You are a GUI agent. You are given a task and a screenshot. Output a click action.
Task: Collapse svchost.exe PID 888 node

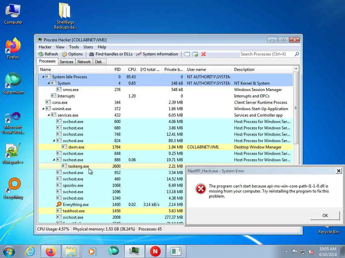[54, 160]
